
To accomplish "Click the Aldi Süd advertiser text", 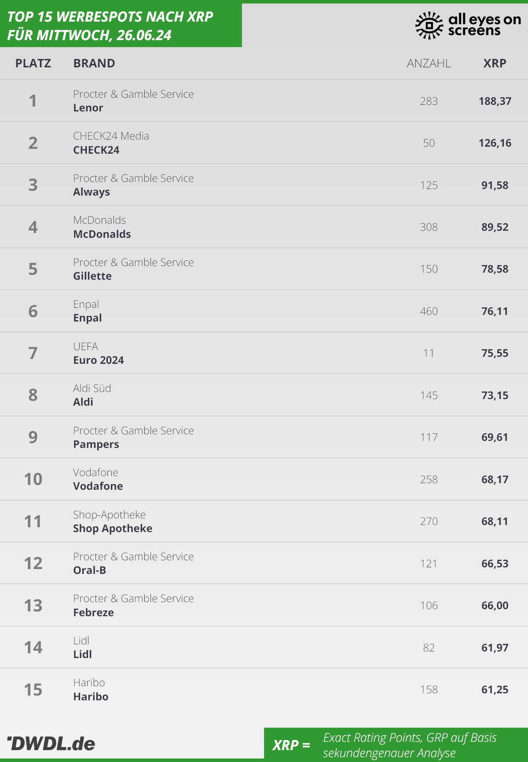I will pos(92,388).
